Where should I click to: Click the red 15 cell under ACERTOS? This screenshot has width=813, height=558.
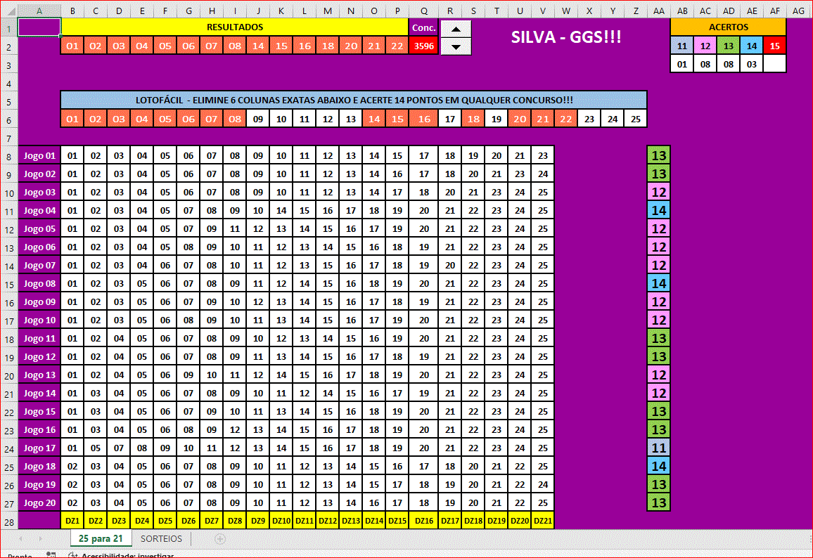pos(774,46)
